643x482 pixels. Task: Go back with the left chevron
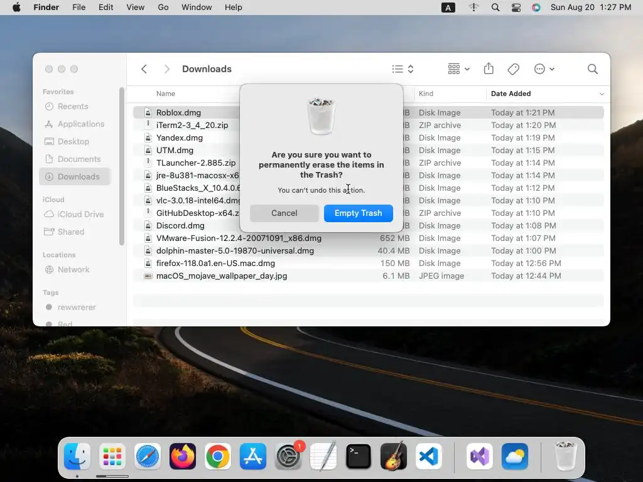(144, 69)
